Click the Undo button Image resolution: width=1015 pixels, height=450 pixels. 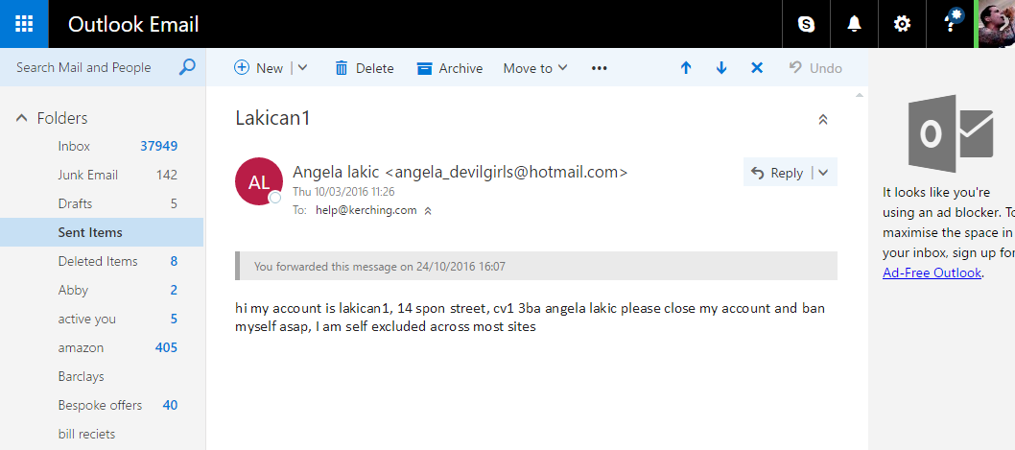pyautogui.click(x=815, y=68)
